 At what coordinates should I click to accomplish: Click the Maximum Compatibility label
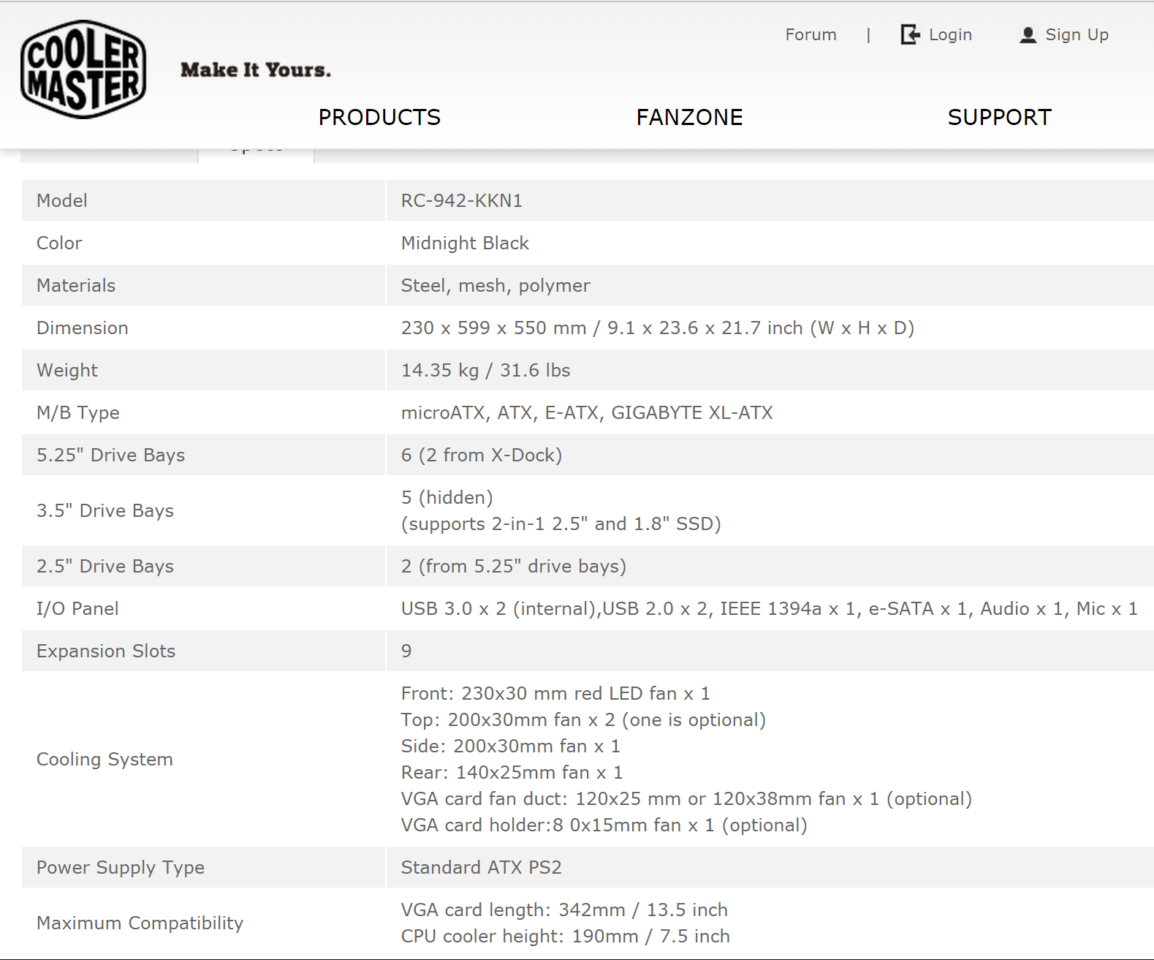pyautogui.click(x=140, y=923)
